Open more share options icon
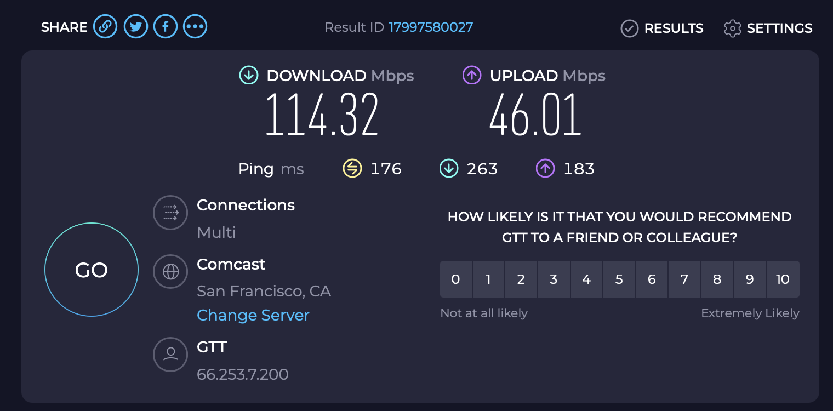Image resolution: width=833 pixels, height=411 pixels. 195,26
